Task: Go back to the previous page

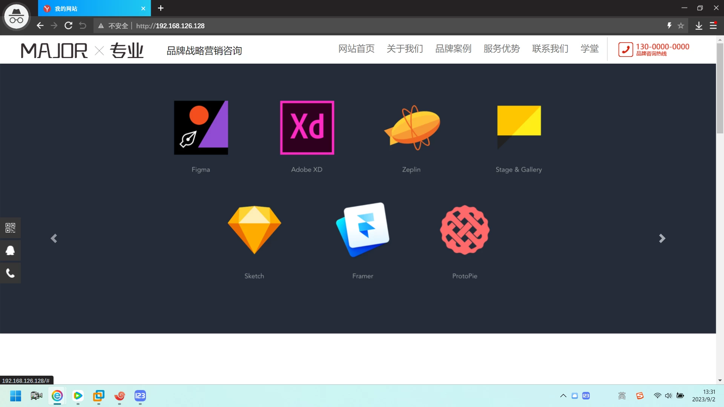Action: (x=40, y=26)
